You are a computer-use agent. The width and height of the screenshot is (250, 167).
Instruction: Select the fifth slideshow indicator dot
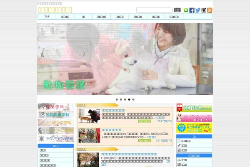(133, 99)
